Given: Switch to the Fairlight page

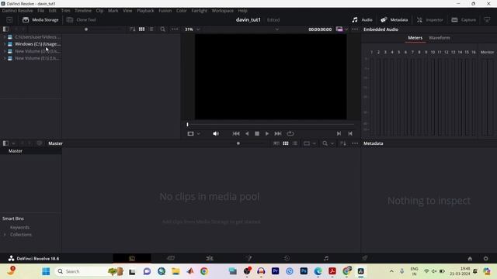Looking at the screenshot, I should click(326, 258).
